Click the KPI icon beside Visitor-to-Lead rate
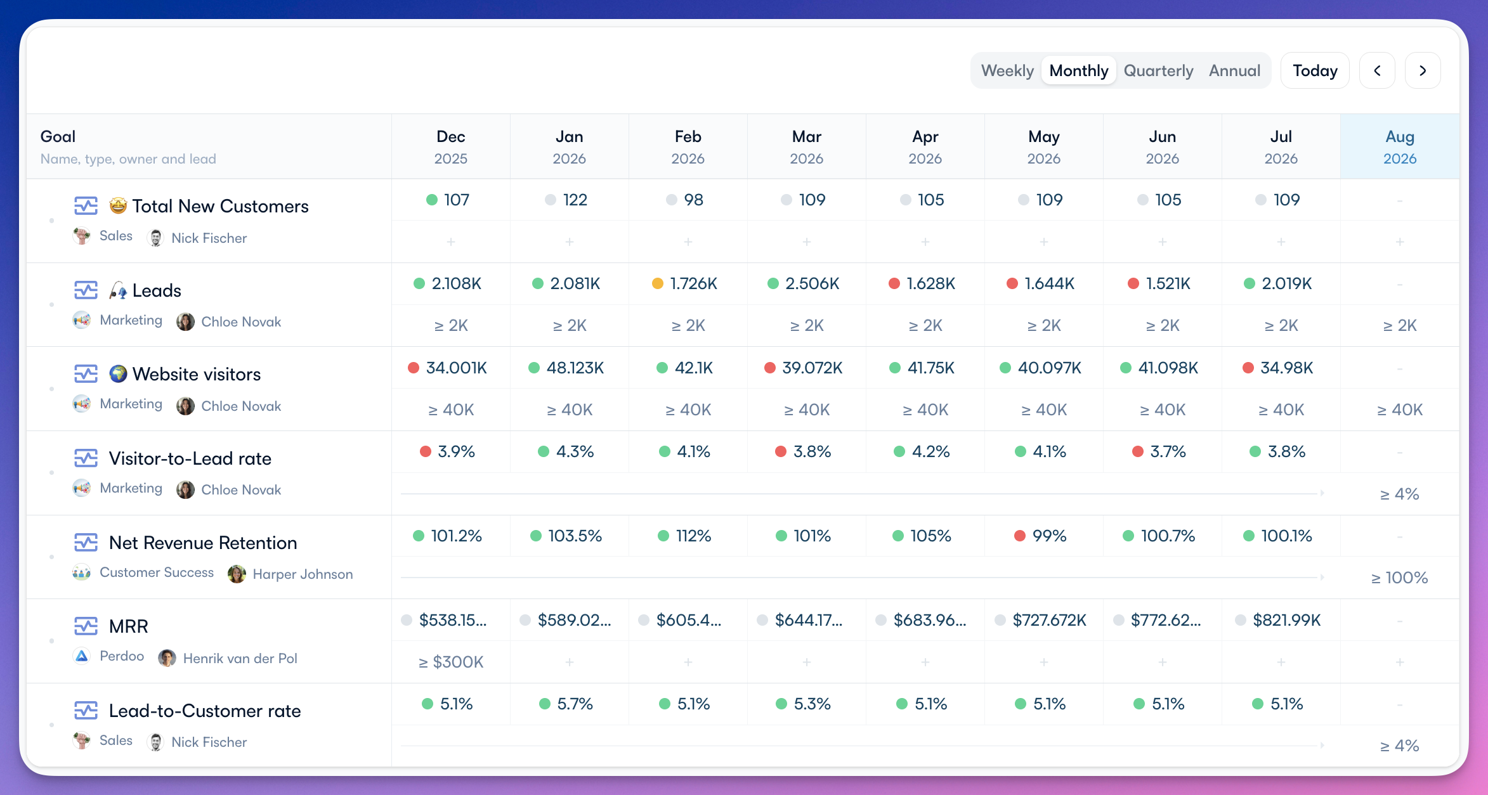This screenshot has width=1488, height=795. pyautogui.click(x=86, y=458)
